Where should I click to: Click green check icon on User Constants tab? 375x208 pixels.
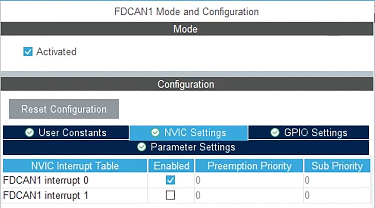click(x=30, y=133)
